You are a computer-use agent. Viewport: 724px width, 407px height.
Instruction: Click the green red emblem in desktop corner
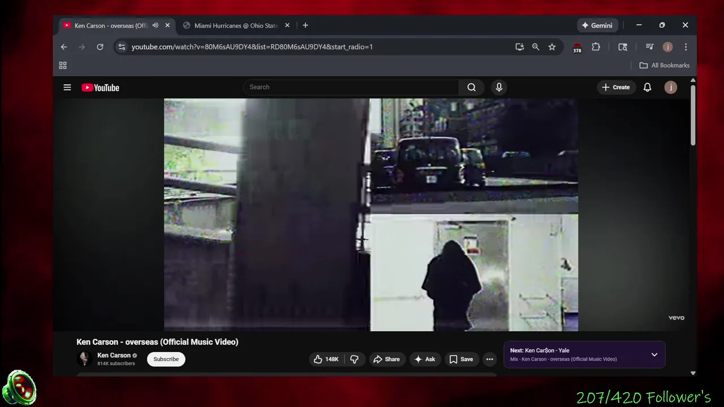[x=20, y=388]
